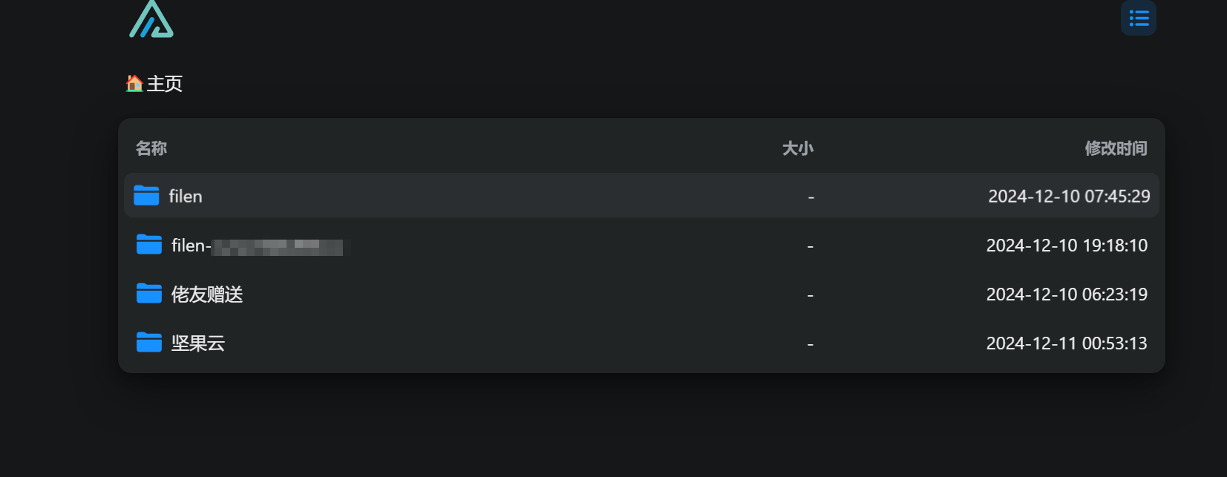Screen dimensions: 1227x477
Task: Go to 主页 breadcrumb link
Action: coord(165,84)
